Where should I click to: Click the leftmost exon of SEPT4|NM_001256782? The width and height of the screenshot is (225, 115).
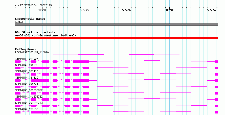point(18,100)
